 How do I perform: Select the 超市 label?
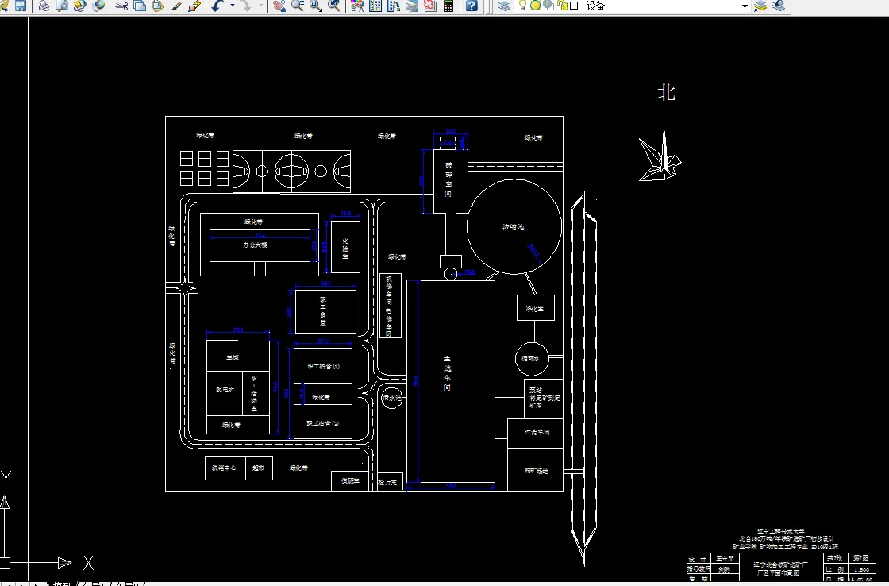pyautogui.click(x=258, y=468)
